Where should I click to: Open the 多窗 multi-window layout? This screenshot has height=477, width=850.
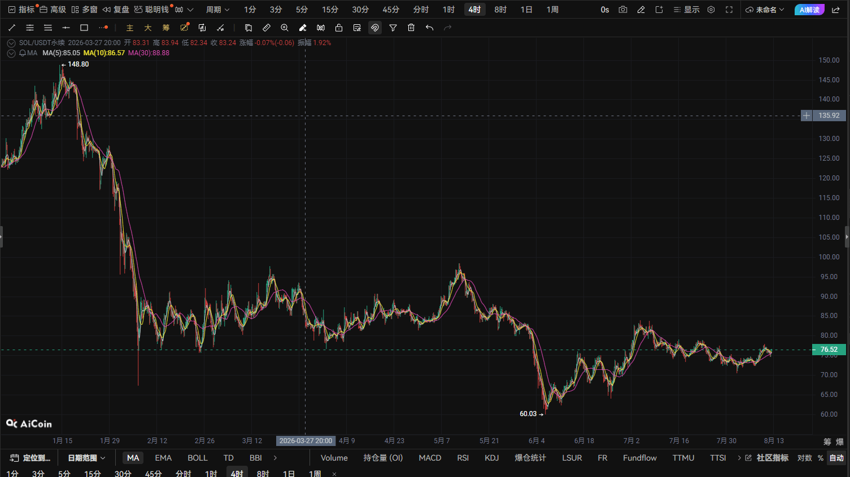(x=84, y=10)
